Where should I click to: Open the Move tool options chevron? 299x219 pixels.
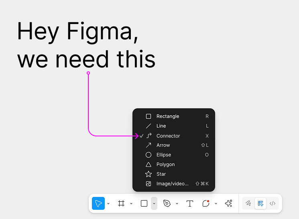click(x=108, y=204)
